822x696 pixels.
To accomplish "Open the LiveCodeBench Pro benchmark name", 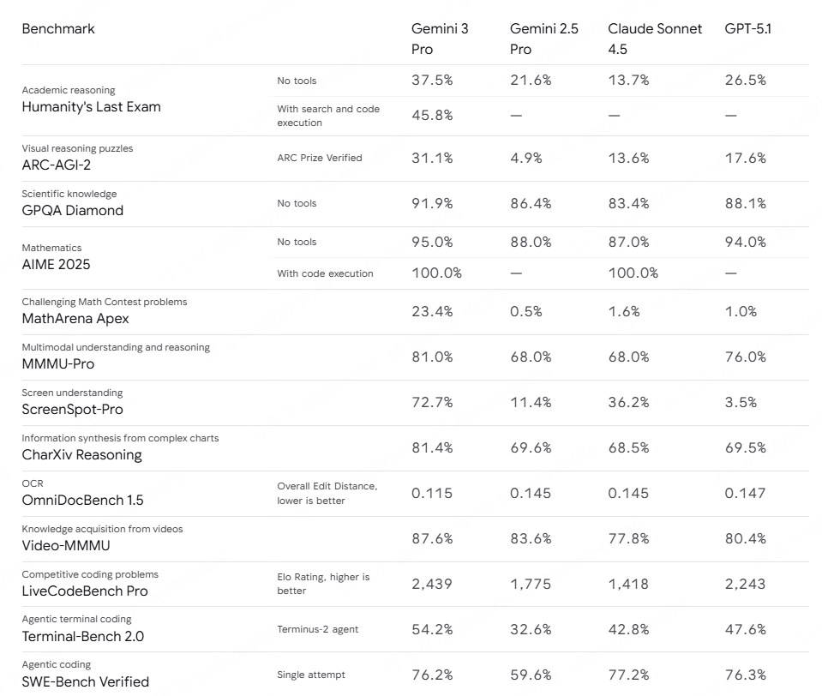I will 84,591.
